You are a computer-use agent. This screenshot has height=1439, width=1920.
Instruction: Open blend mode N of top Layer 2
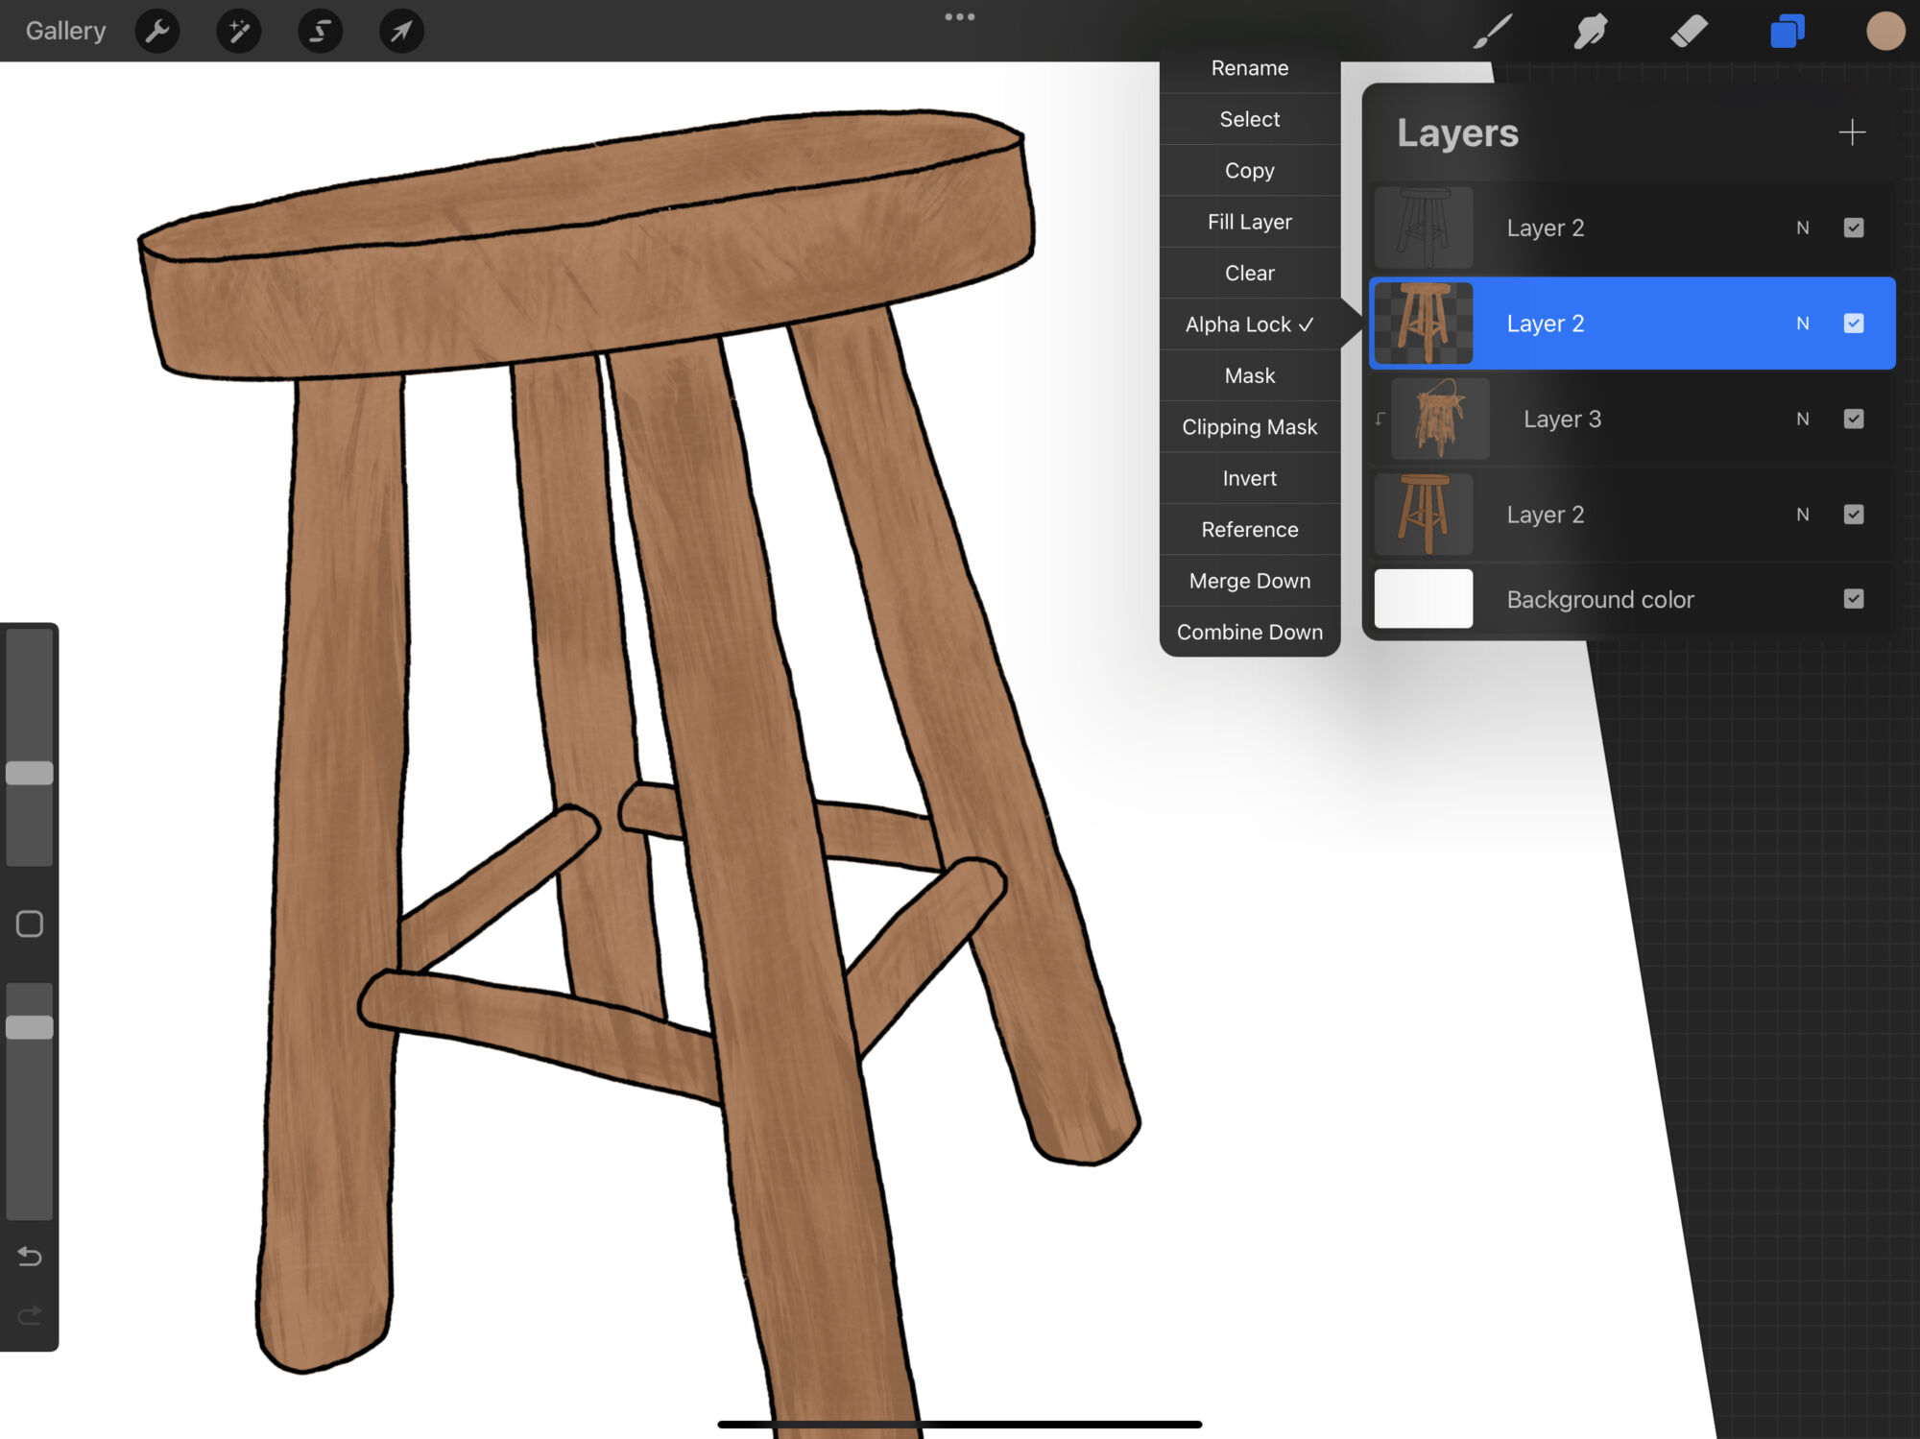(x=1802, y=228)
